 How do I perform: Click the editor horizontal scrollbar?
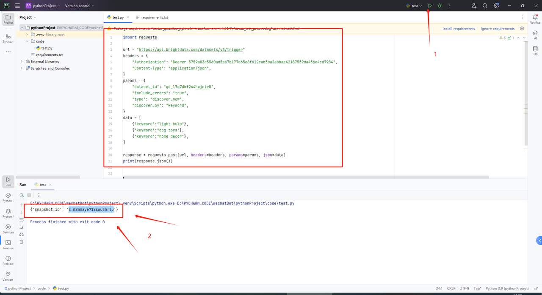[305, 177]
